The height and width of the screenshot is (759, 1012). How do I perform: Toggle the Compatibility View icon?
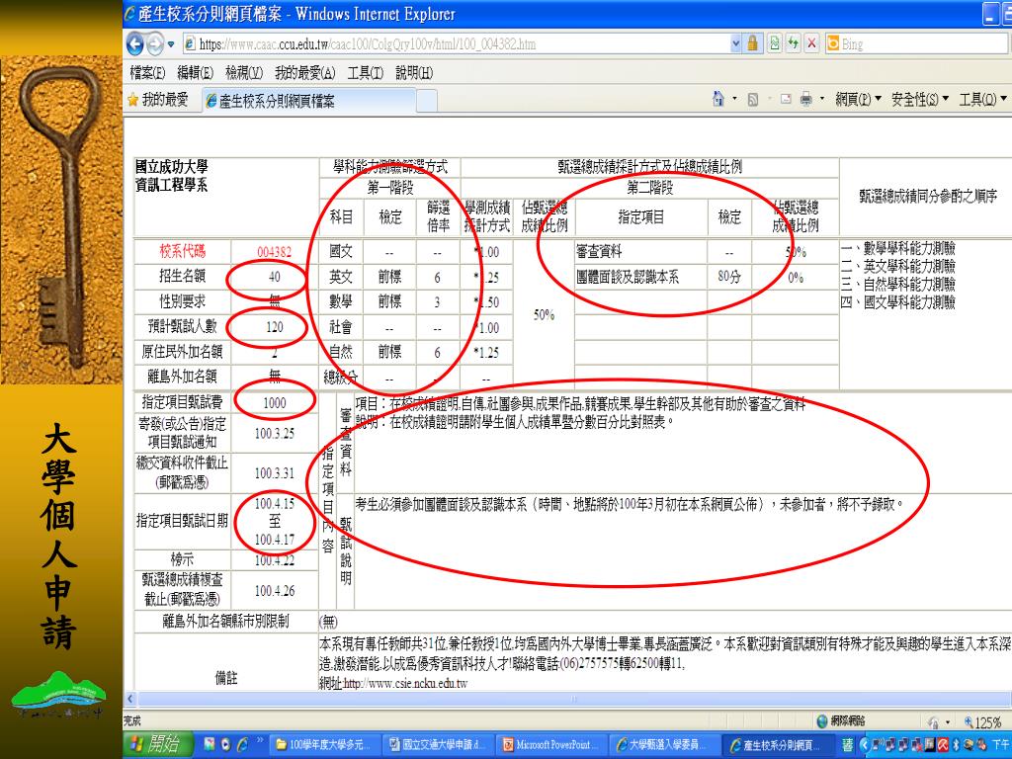[x=775, y=43]
